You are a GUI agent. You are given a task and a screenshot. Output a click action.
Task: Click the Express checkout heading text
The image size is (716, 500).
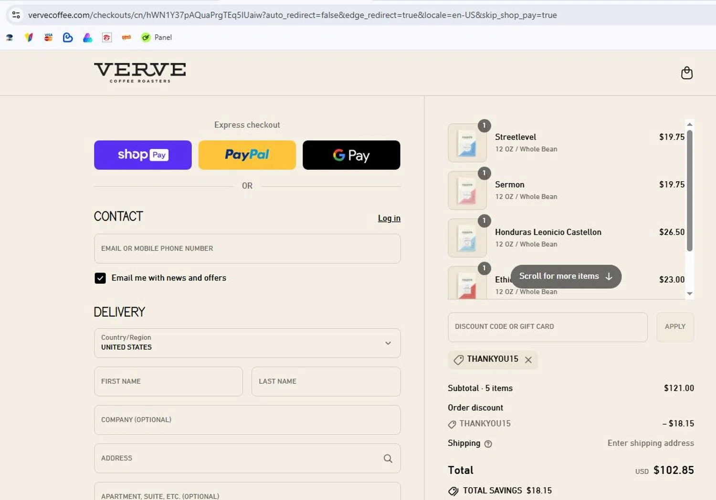247,125
